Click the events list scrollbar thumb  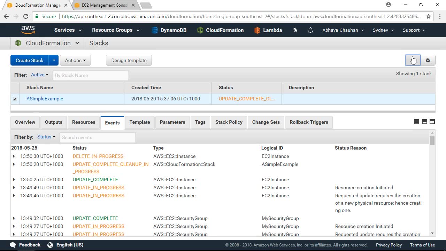pyautogui.click(x=432, y=140)
